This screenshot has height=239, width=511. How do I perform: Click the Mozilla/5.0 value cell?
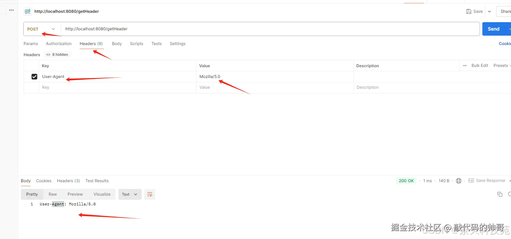coord(275,77)
